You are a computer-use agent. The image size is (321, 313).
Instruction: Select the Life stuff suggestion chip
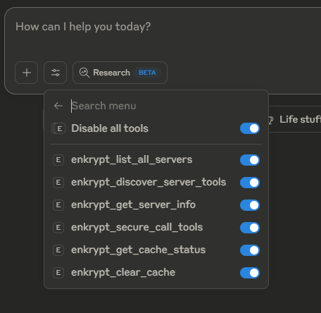(295, 119)
